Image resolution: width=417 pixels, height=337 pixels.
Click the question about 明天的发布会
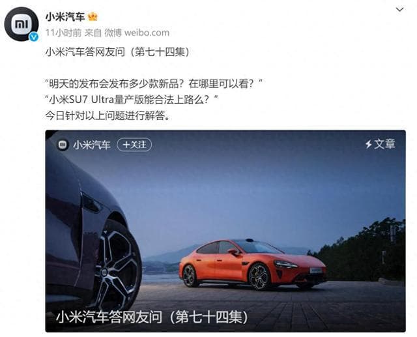click(154, 84)
